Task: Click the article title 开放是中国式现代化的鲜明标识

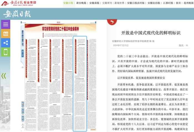Action: [151, 33]
